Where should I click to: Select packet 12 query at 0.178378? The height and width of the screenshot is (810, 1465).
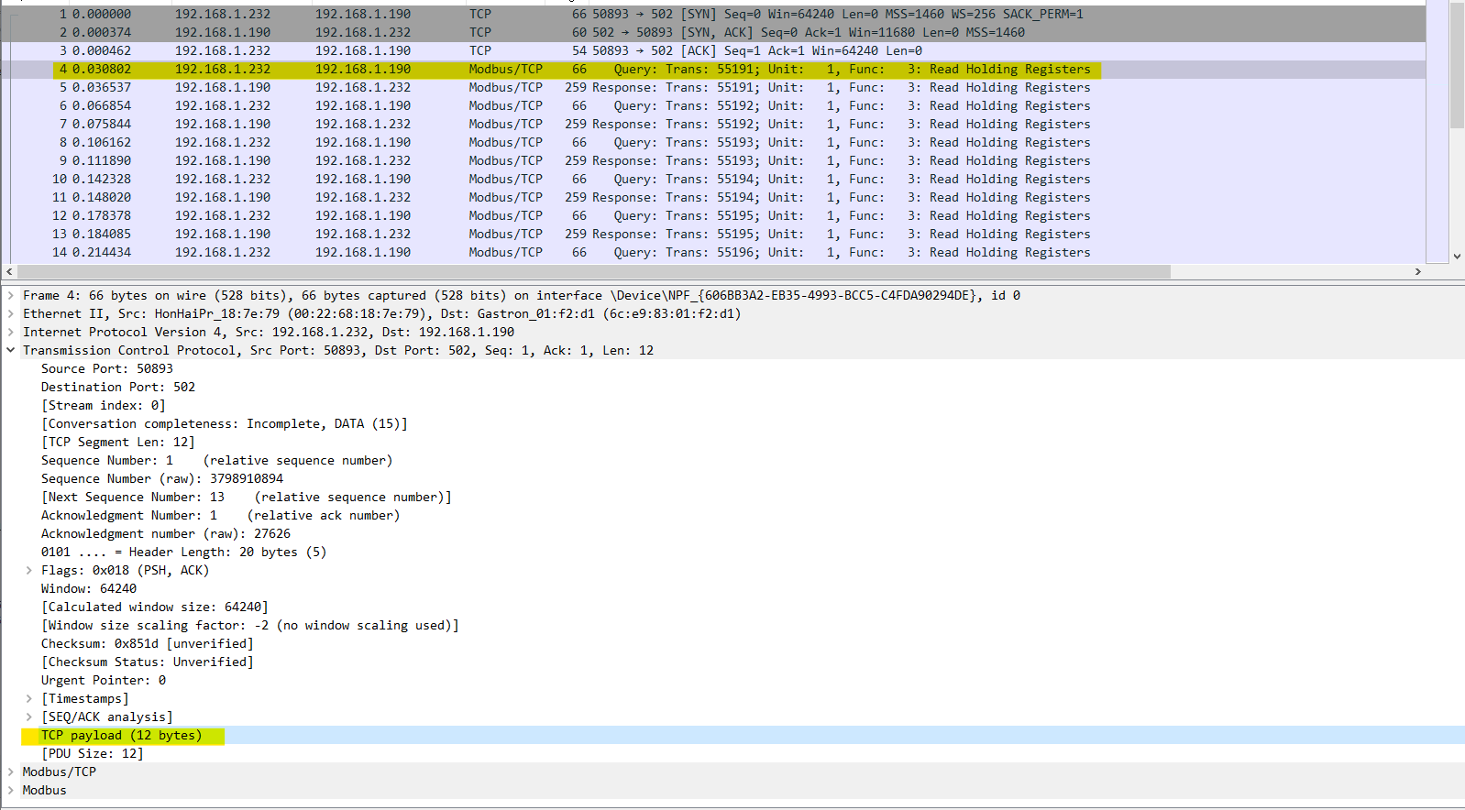tap(713, 215)
